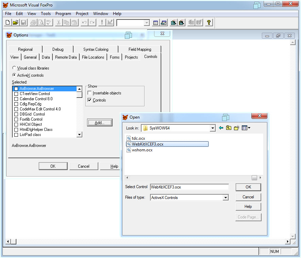Uncheck the Controls checkbox
The height and width of the screenshot is (258, 301).
coord(89,100)
